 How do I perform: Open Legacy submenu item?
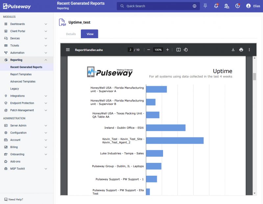click(14, 89)
